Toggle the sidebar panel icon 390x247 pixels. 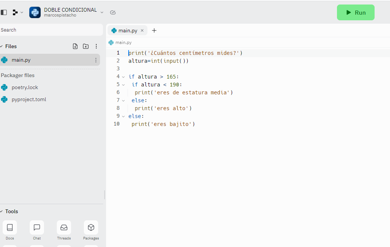coord(4,12)
